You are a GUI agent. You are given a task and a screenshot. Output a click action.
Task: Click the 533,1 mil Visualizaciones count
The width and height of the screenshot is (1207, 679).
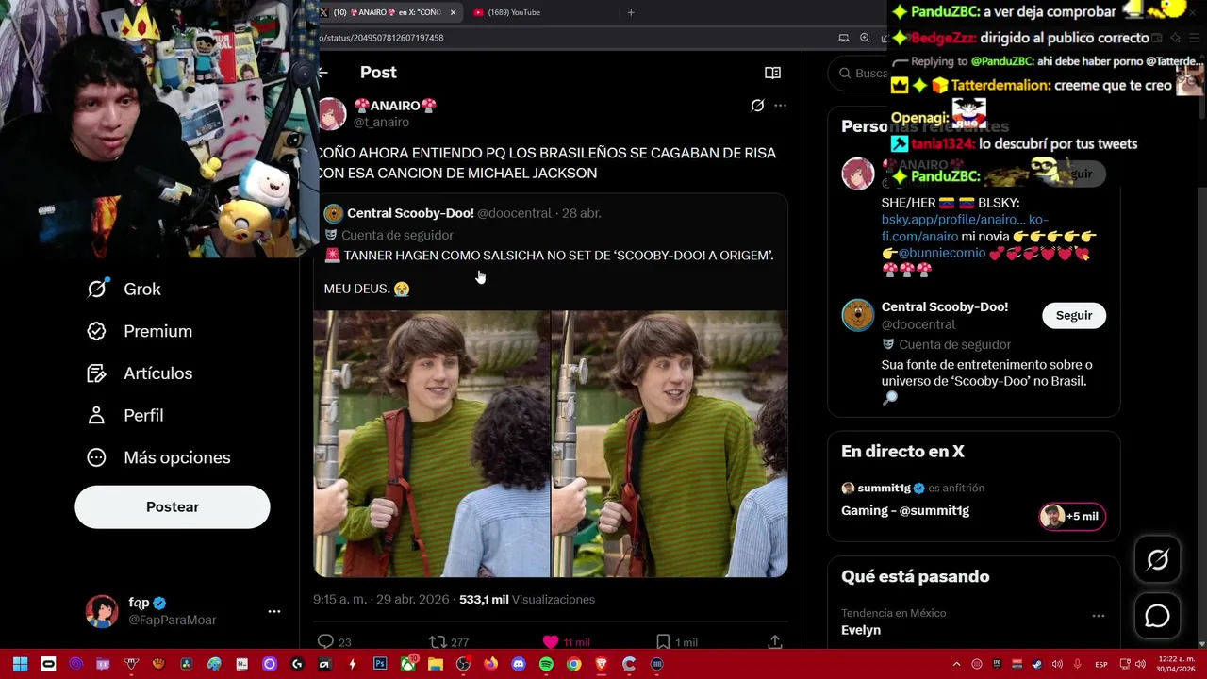click(x=527, y=600)
